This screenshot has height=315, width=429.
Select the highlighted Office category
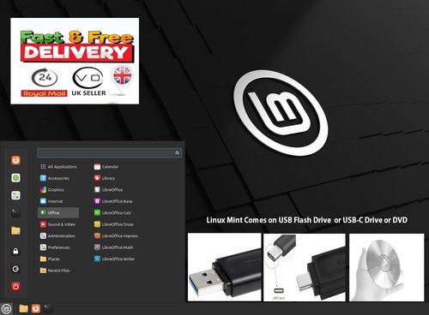(x=58, y=212)
